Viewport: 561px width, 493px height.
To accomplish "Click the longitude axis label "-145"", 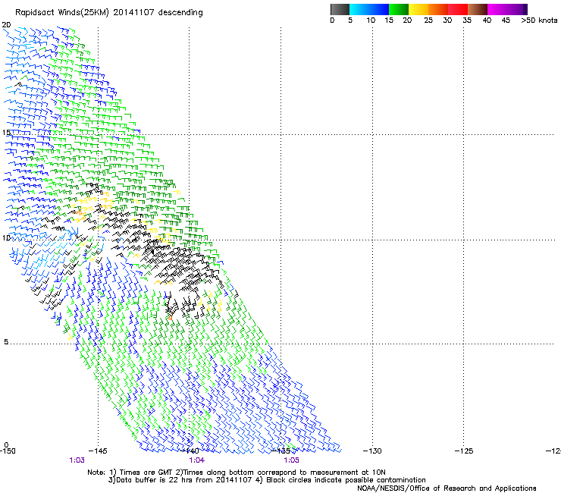I will tap(98, 451).
